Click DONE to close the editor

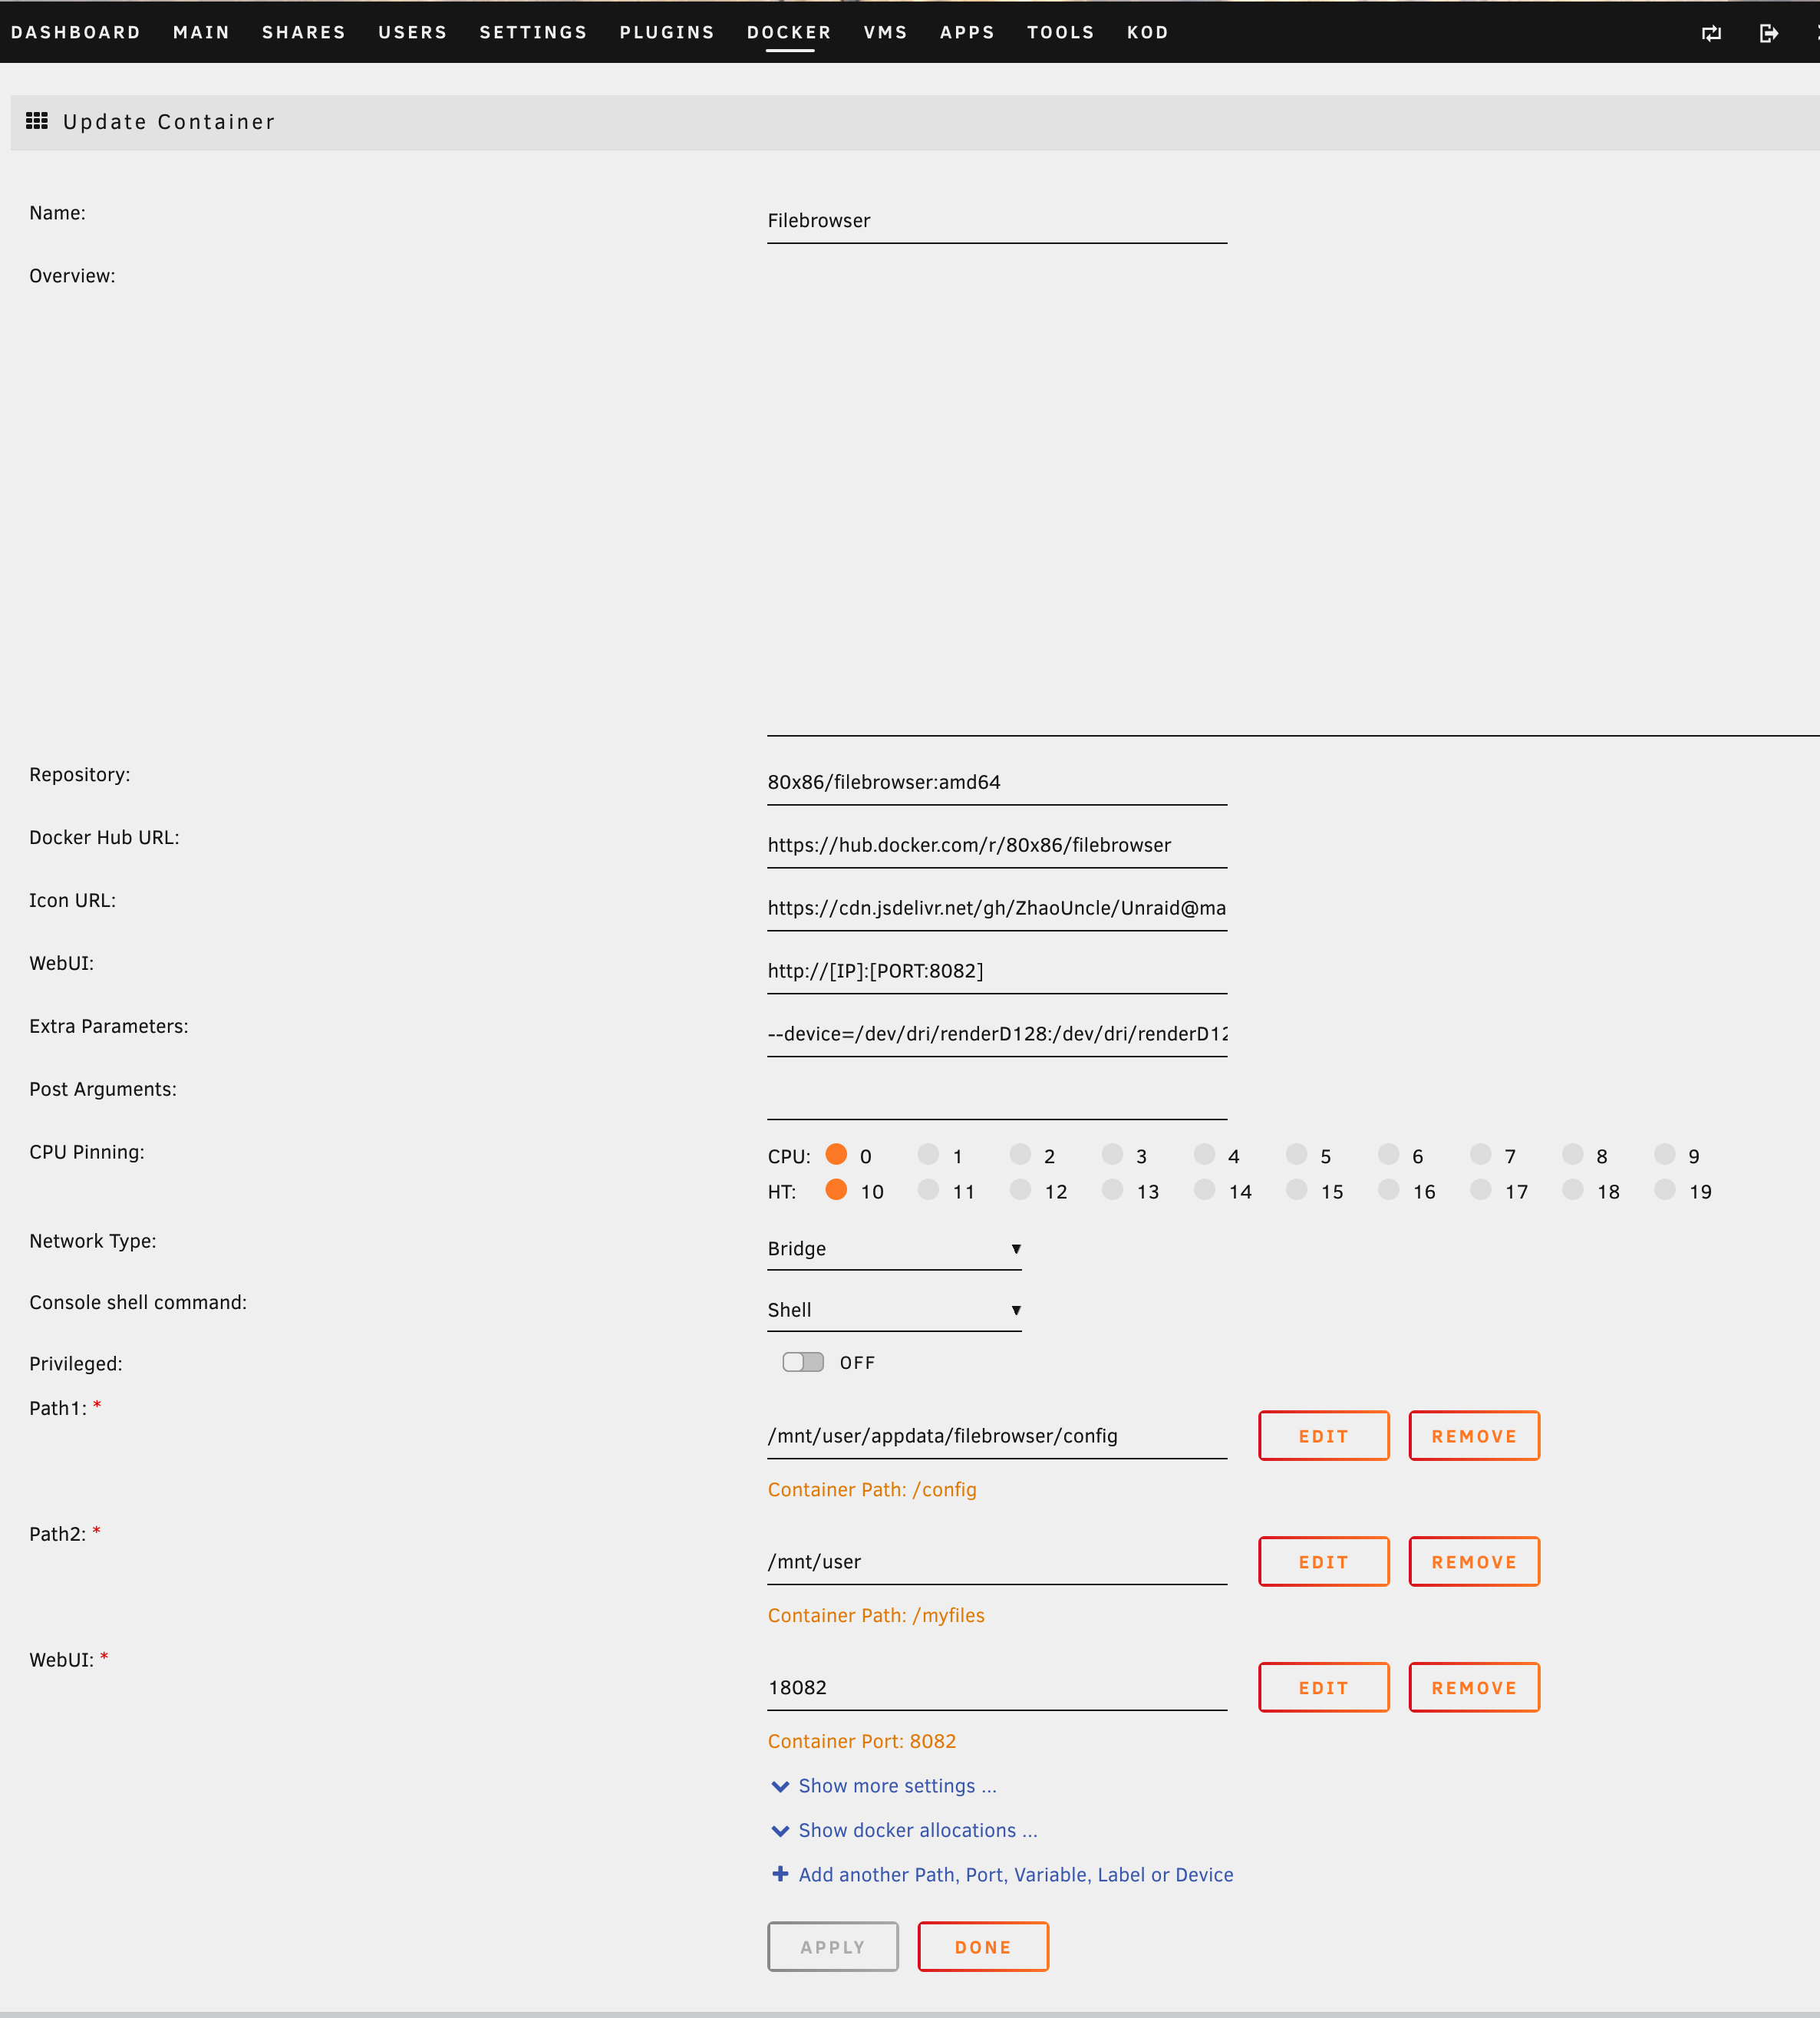coord(983,1946)
